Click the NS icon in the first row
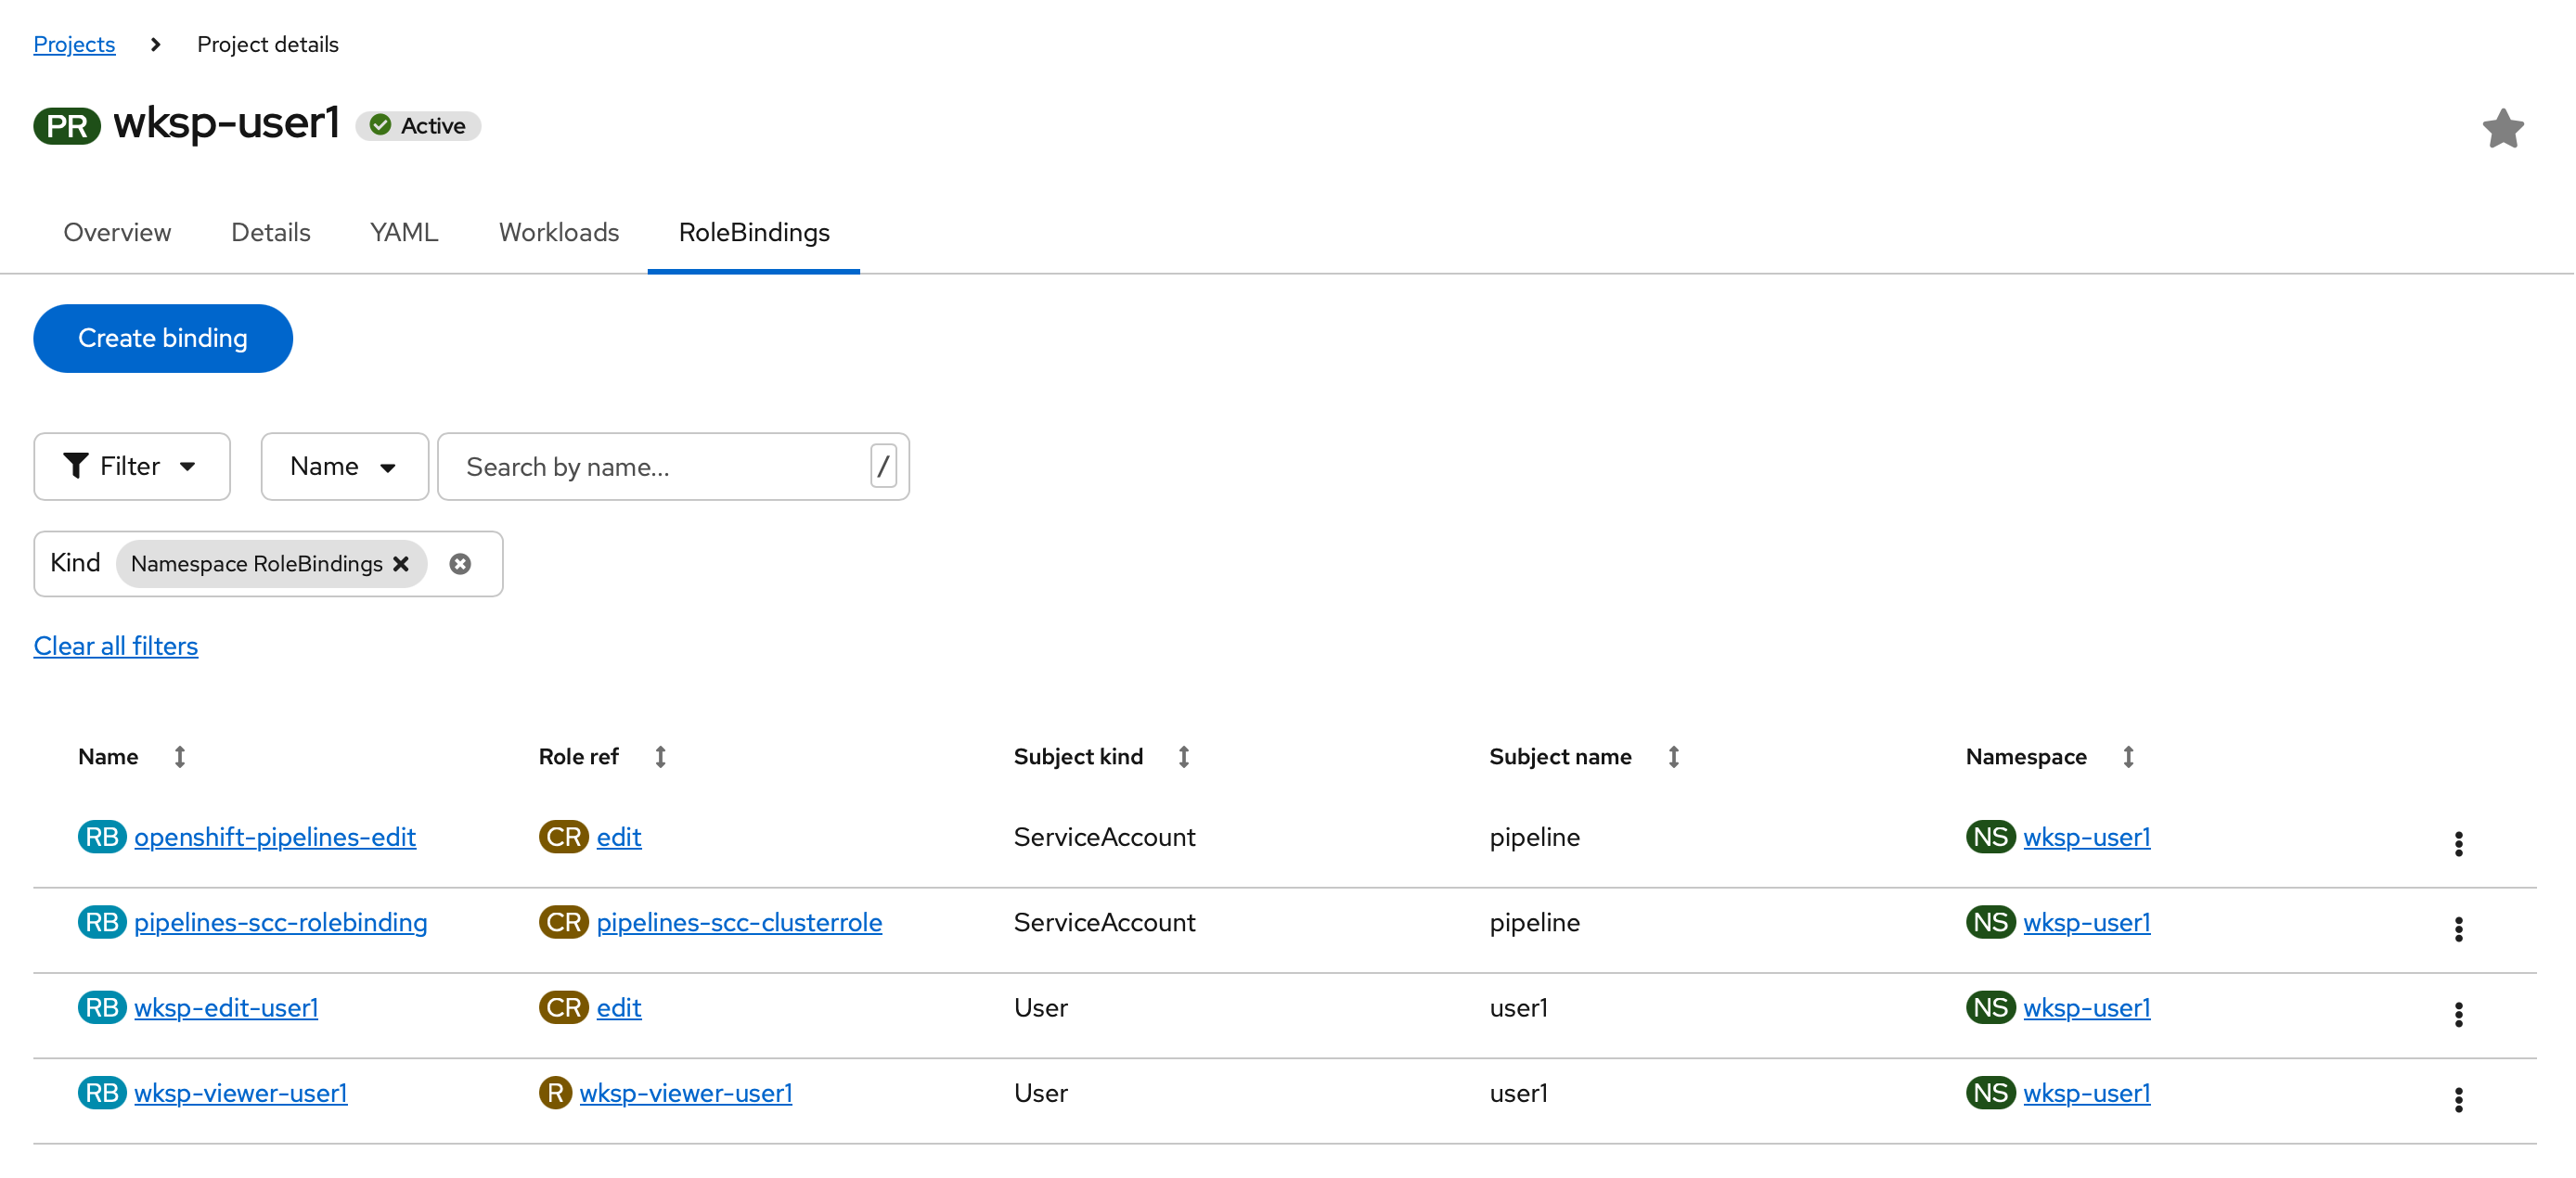 click(x=1990, y=837)
